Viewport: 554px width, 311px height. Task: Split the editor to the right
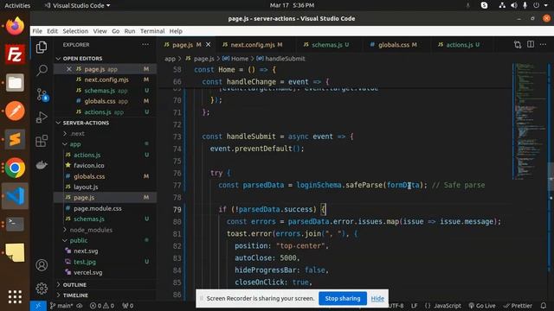point(531,44)
